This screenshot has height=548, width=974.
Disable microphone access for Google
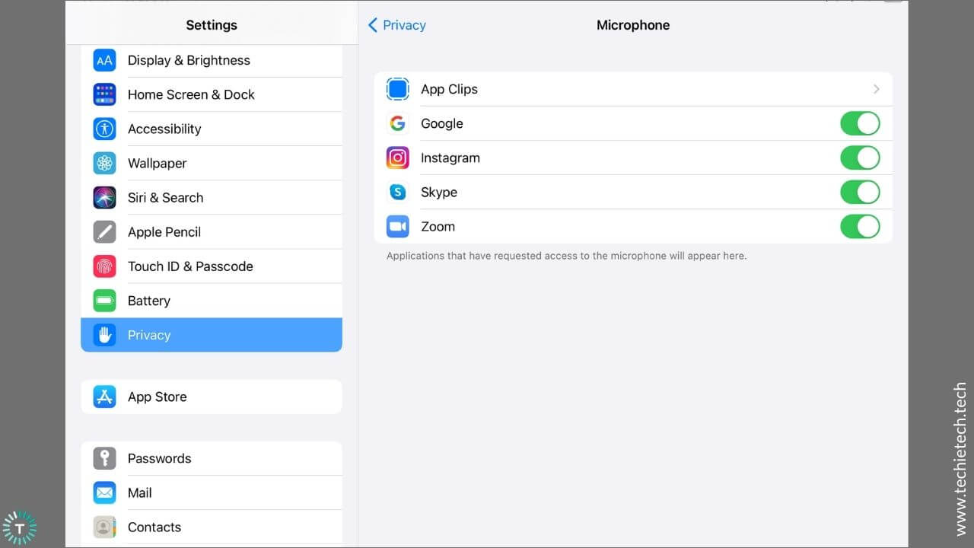[x=860, y=123]
